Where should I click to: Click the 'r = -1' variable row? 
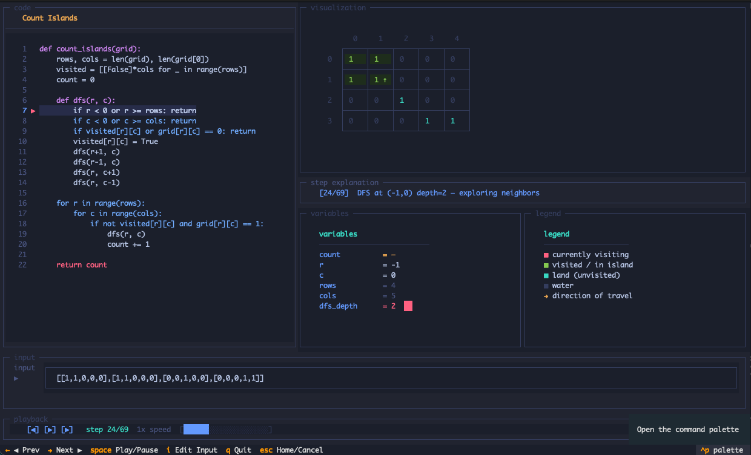pyautogui.click(x=360, y=265)
